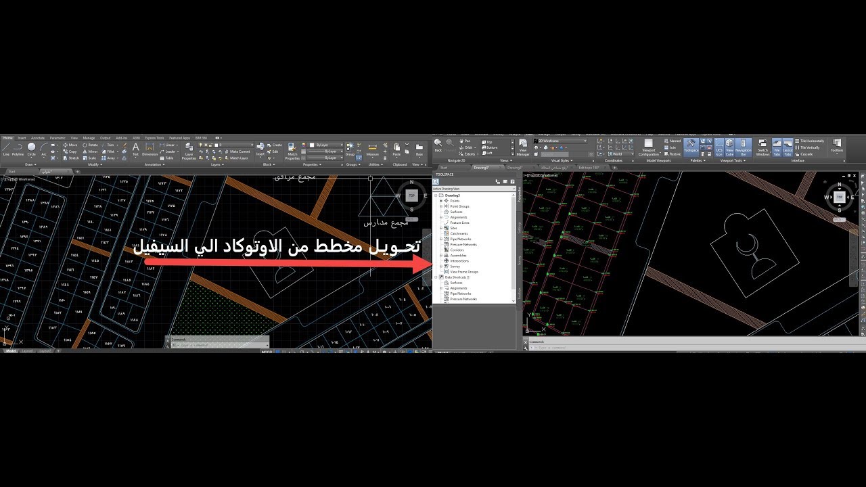Open the Express Tools ribbon tab
The image size is (866, 487).
coord(154,137)
